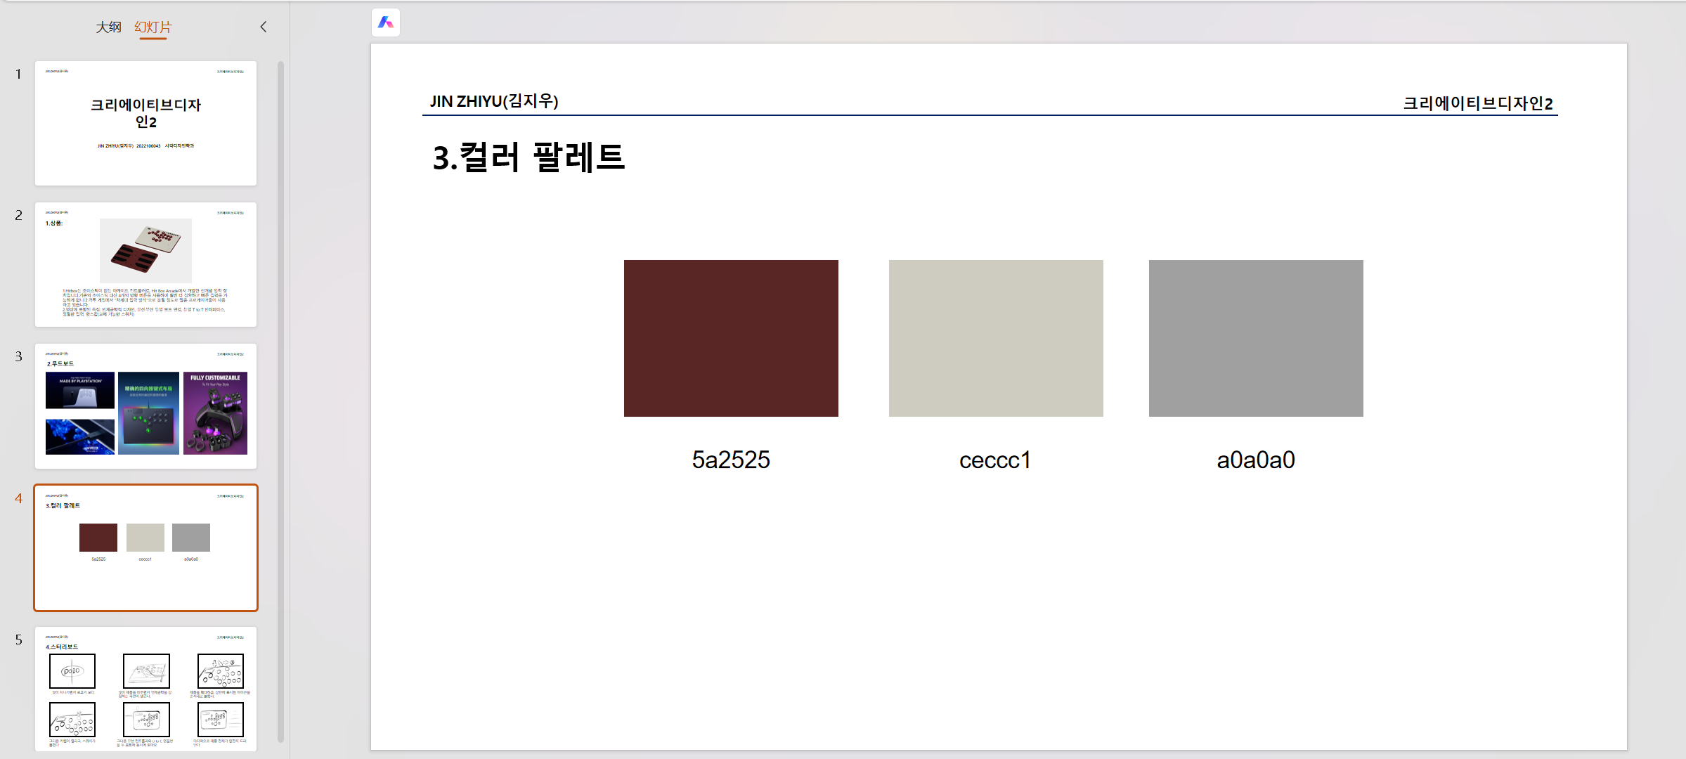This screenshot has height=759, width=1686.
Task: Click the dark red 5a2525 color swatch
Action: coord(731,338)
